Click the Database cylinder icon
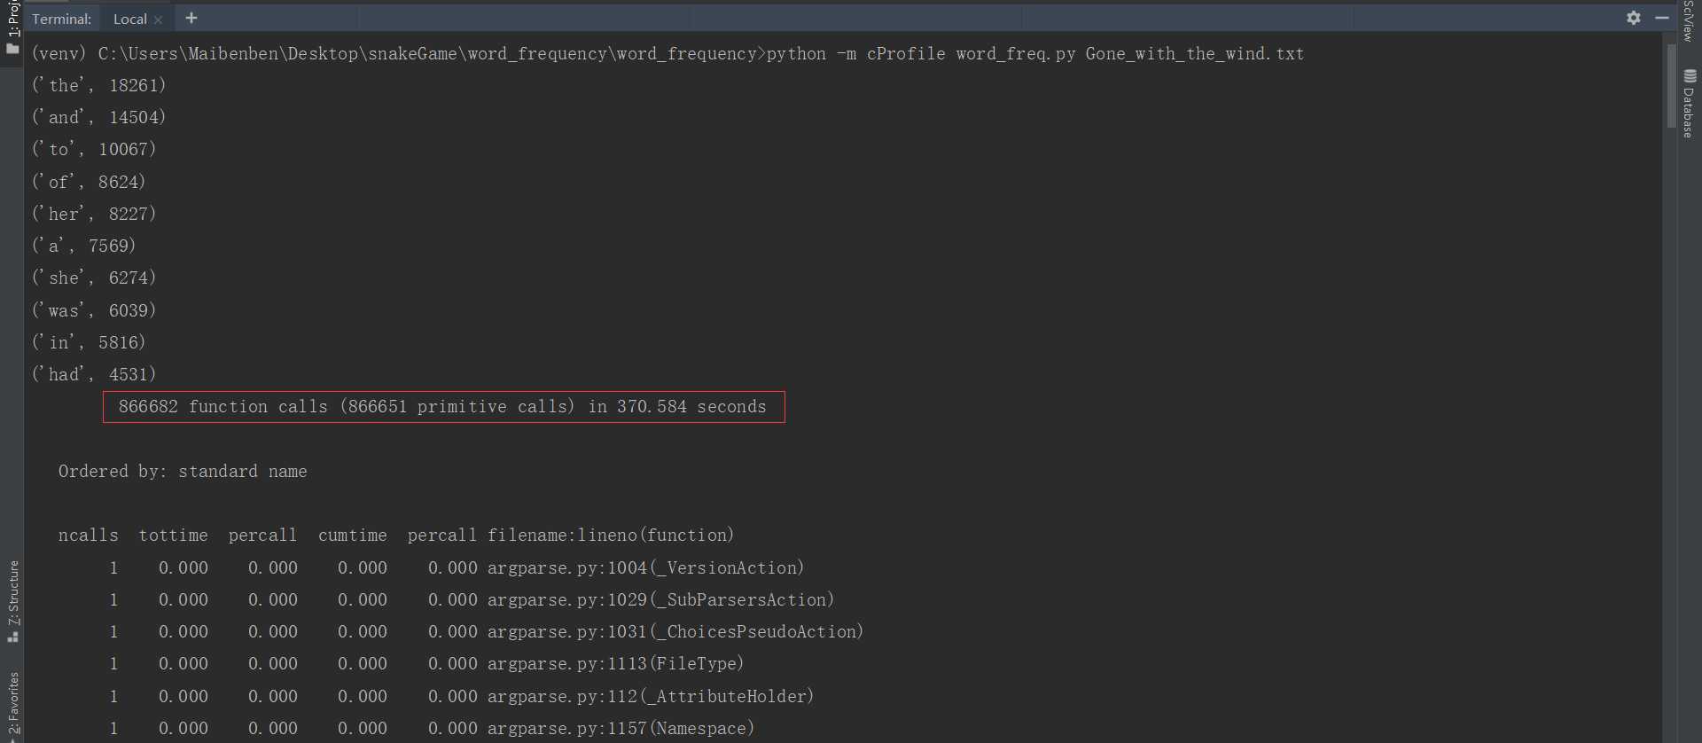 1690,76
